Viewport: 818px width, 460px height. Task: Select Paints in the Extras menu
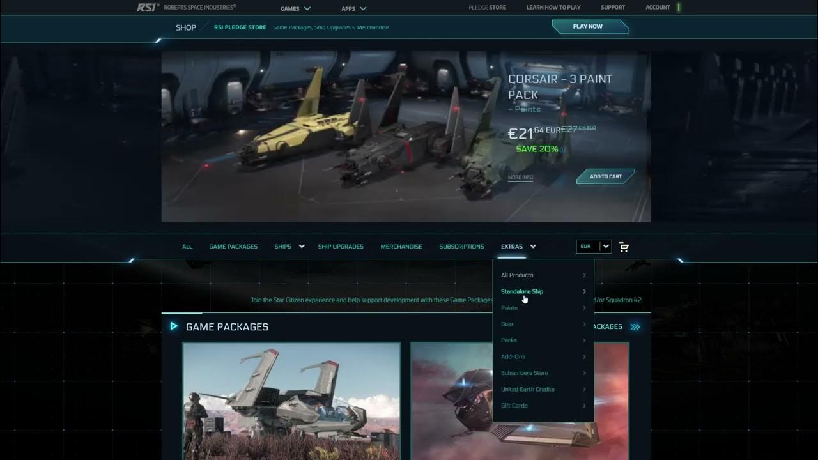click(x=509, y=308)
